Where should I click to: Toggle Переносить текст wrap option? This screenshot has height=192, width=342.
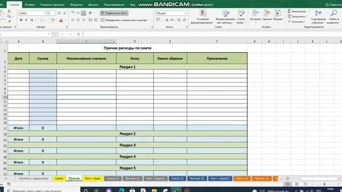(114, 13)
